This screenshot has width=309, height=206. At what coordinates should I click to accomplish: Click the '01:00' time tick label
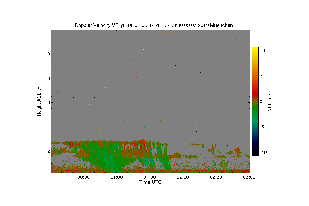[116, 177]
